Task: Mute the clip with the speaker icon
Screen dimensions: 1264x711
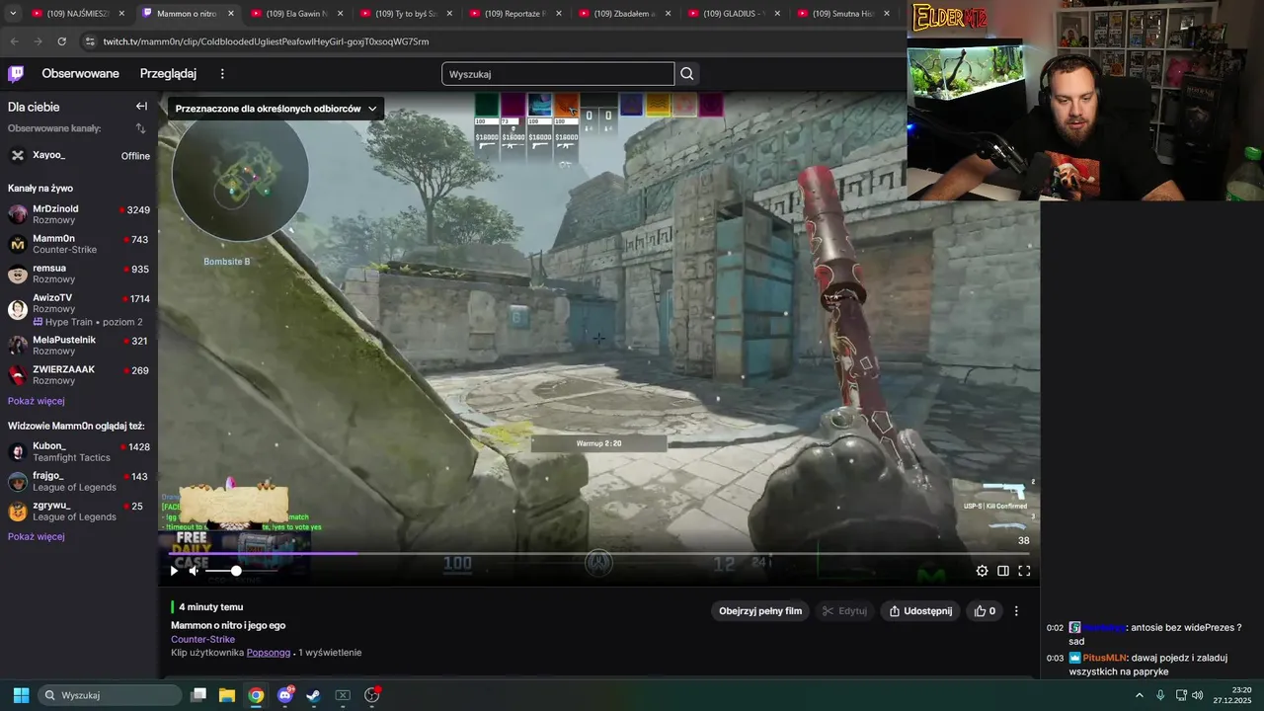Action: (x=194, y=571)
